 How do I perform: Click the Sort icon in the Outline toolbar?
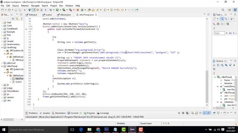(x=222, y=65)
